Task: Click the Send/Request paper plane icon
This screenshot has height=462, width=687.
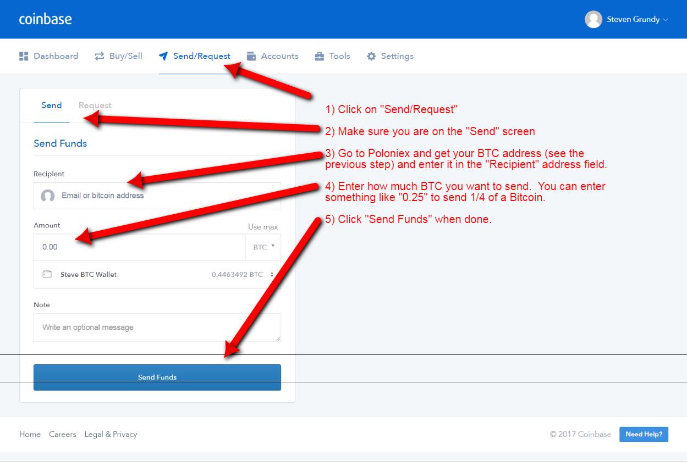Action: point(163,56)
